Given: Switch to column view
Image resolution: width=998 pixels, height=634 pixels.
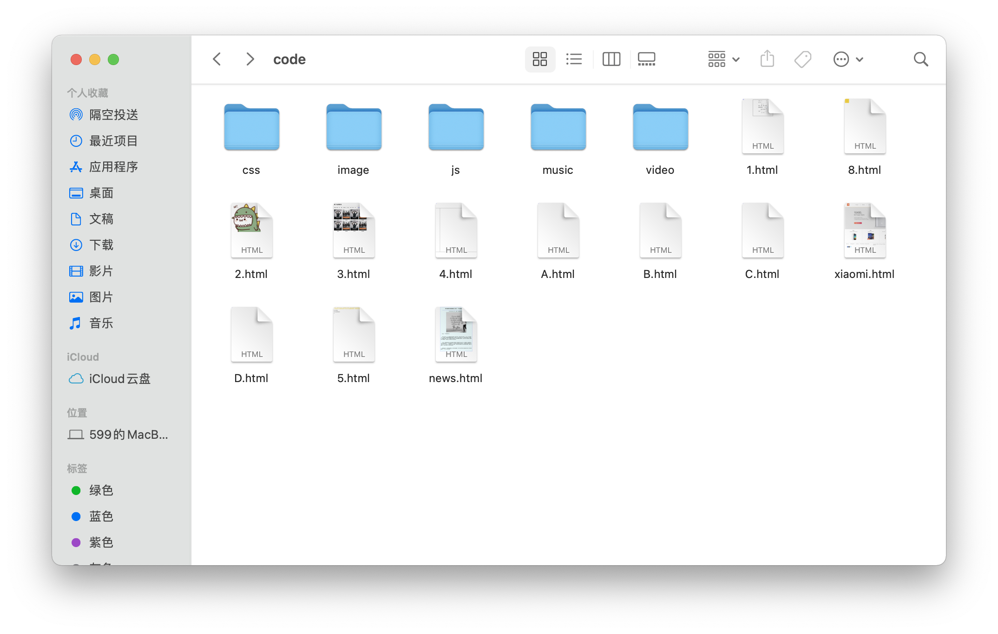Looking at the screenshot, I should (611, 59).
